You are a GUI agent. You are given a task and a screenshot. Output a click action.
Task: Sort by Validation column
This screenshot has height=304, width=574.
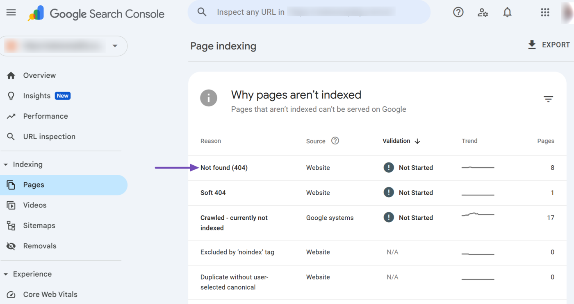tap(401, 141)
